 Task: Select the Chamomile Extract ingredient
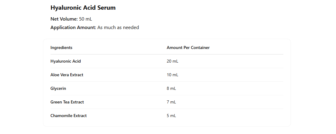68,116
